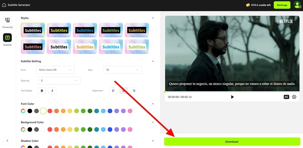
Task: Play the video preview
Action: (x=232, y=97)
